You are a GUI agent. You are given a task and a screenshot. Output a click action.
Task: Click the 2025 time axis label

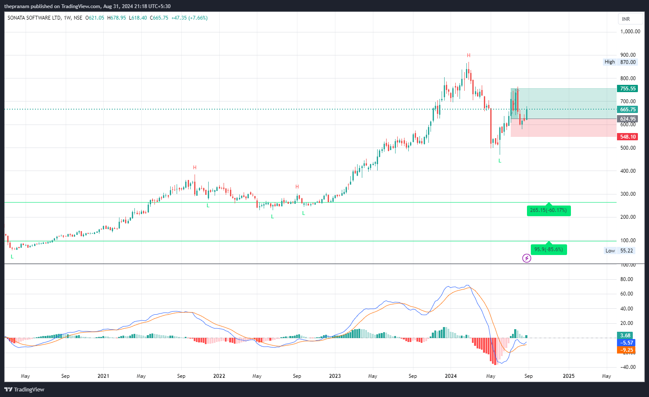pos(569,376)
